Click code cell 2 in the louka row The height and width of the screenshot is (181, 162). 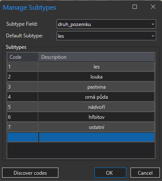click(x=23, y=77)
